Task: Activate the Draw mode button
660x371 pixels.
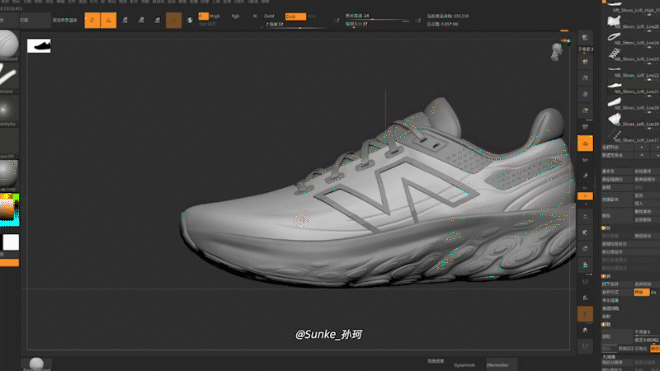Action: [x=109, y=20]
